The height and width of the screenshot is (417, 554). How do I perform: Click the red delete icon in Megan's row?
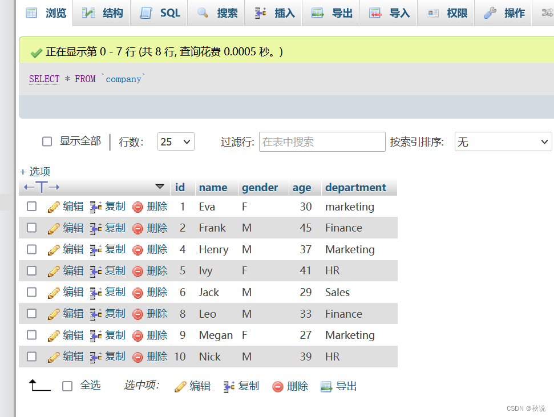(138, 336)
